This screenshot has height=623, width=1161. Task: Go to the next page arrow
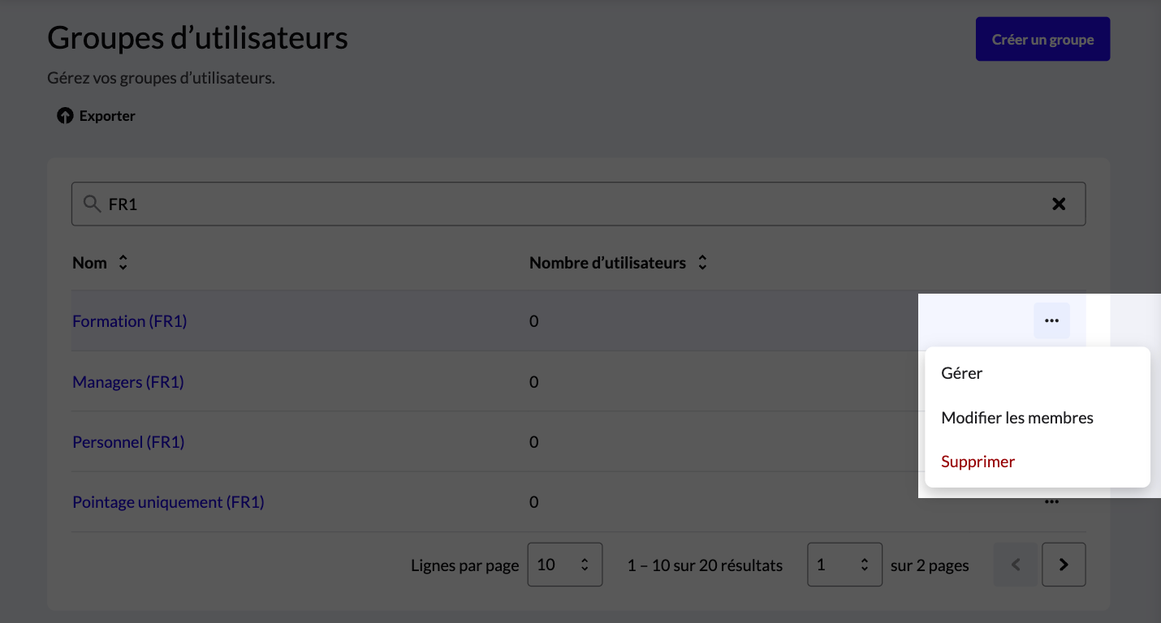pyautogui.click(x=1064, y=565)
